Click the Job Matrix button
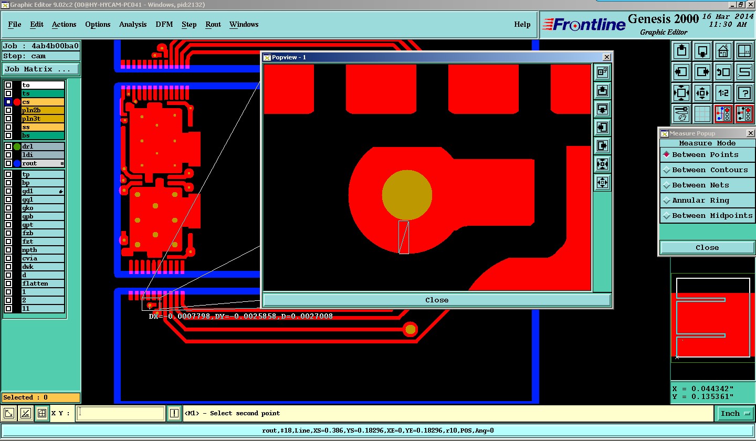The width and height of the screenshot is (756, 441). tap(41, 69)
